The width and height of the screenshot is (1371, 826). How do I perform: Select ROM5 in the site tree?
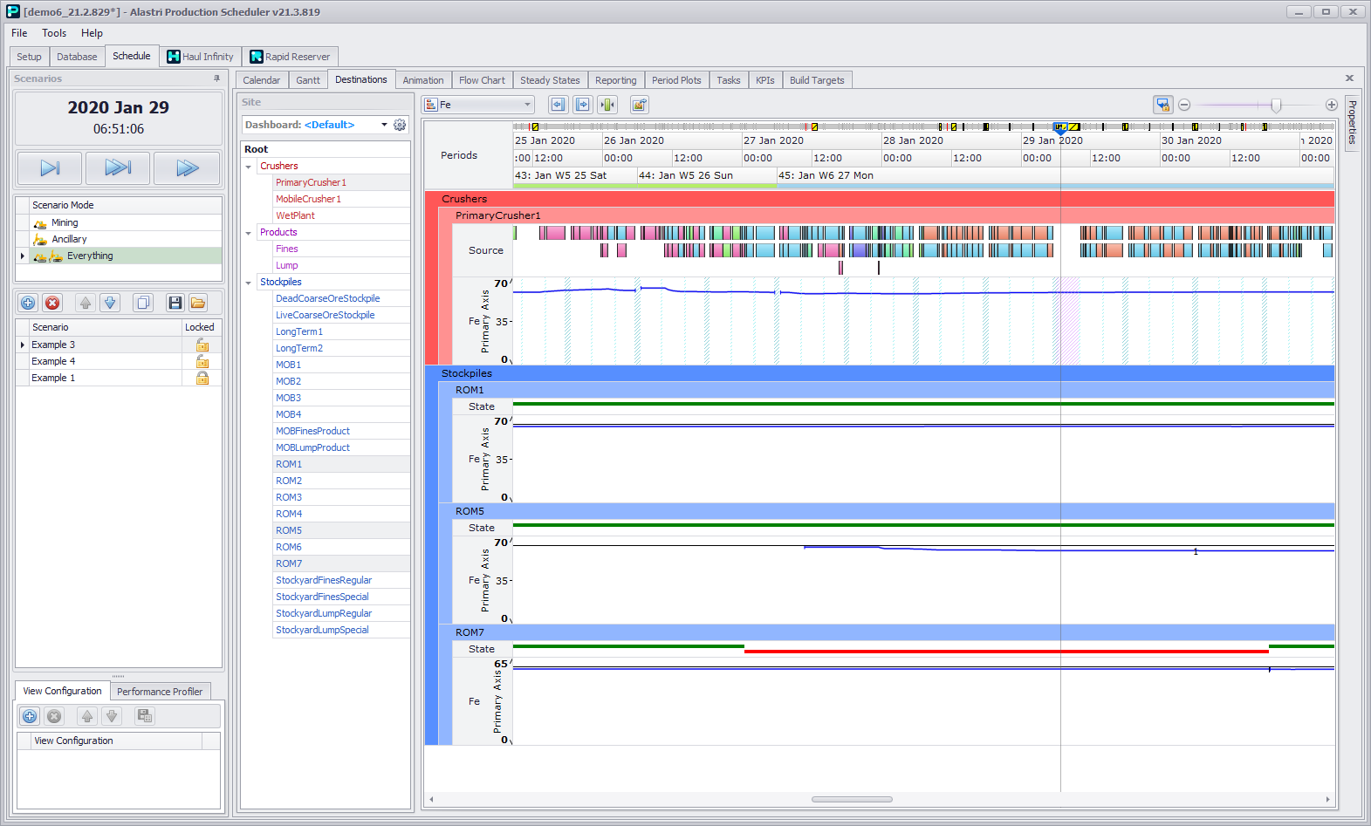tap(289, 530)
